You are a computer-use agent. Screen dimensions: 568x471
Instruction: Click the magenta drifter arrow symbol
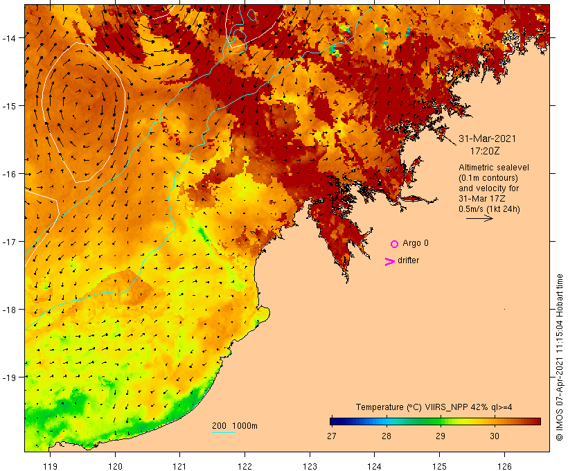pyautogui.click(x=390, y=262)
